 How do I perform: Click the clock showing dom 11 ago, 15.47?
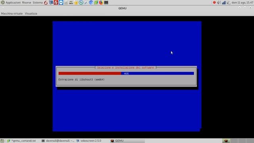pos(242,3)
